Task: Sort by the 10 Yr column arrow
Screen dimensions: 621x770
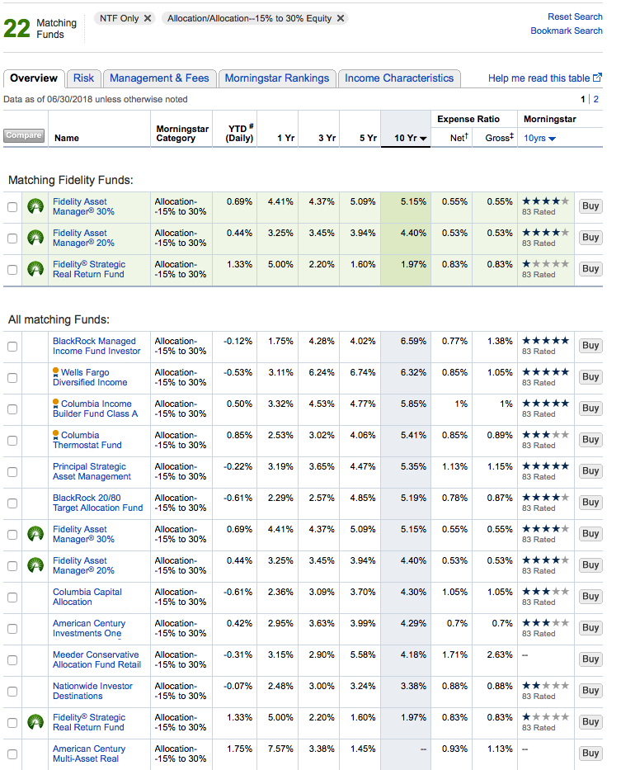Action: coord(423,139)
